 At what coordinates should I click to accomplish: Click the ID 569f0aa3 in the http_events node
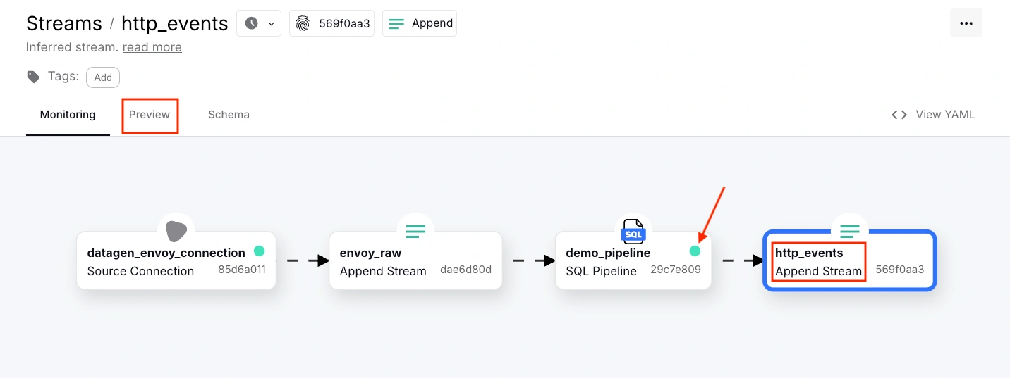(x=900, y=270)
